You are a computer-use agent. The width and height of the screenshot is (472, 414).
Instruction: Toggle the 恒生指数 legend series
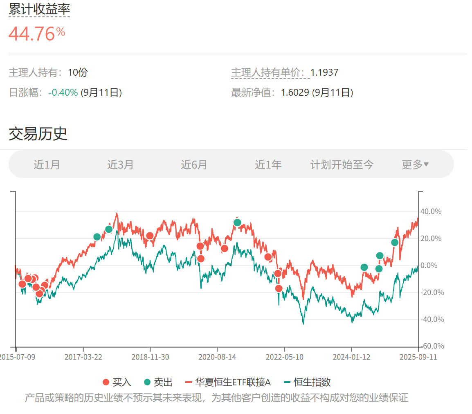coord(307,382)
